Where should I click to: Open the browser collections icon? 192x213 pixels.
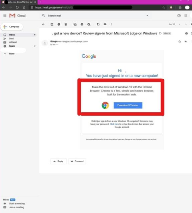[x=180, y=8]
